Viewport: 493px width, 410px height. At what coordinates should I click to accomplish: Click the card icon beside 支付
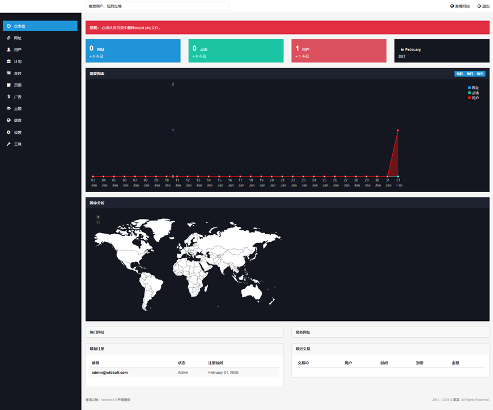coord(8,73)
